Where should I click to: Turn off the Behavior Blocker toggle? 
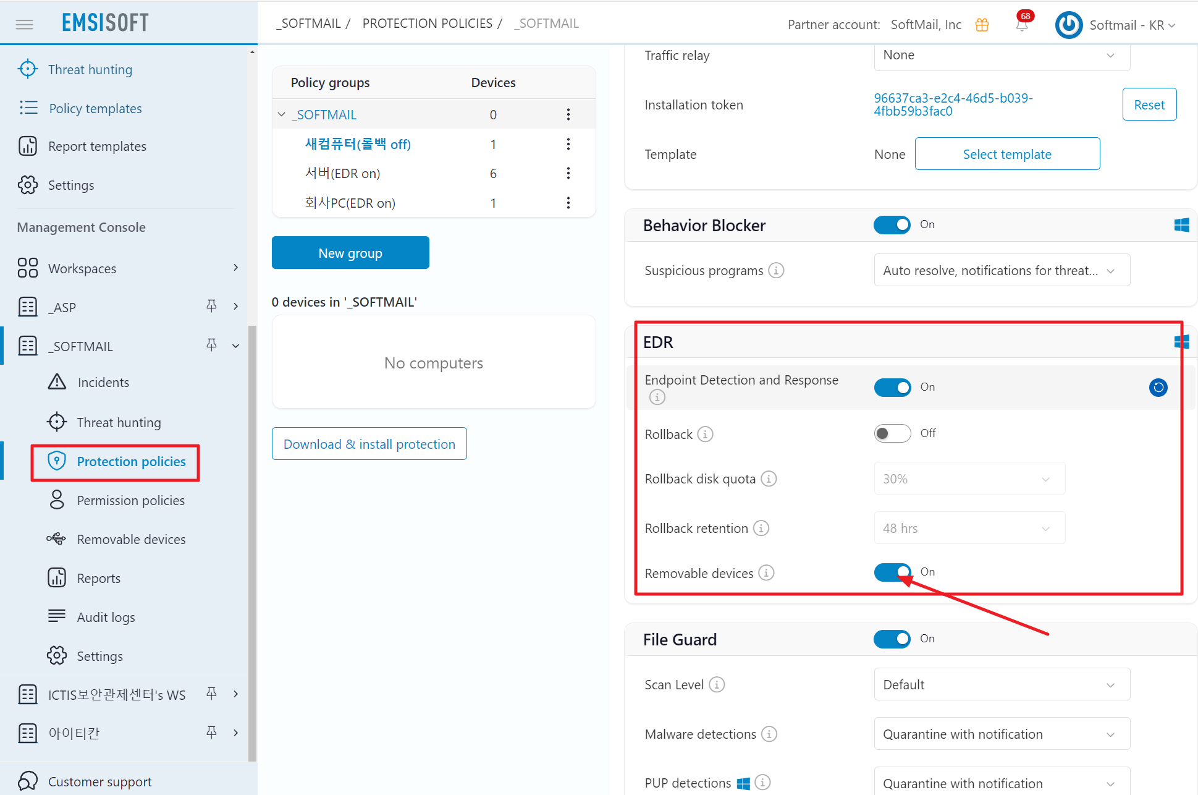pyautogui.click(x=892, y=225)
